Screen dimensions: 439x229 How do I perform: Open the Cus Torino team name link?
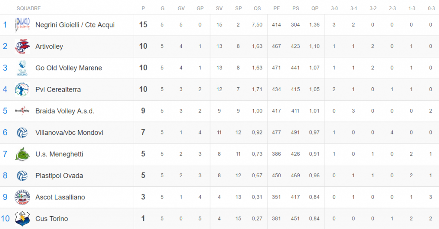(52, 219)
